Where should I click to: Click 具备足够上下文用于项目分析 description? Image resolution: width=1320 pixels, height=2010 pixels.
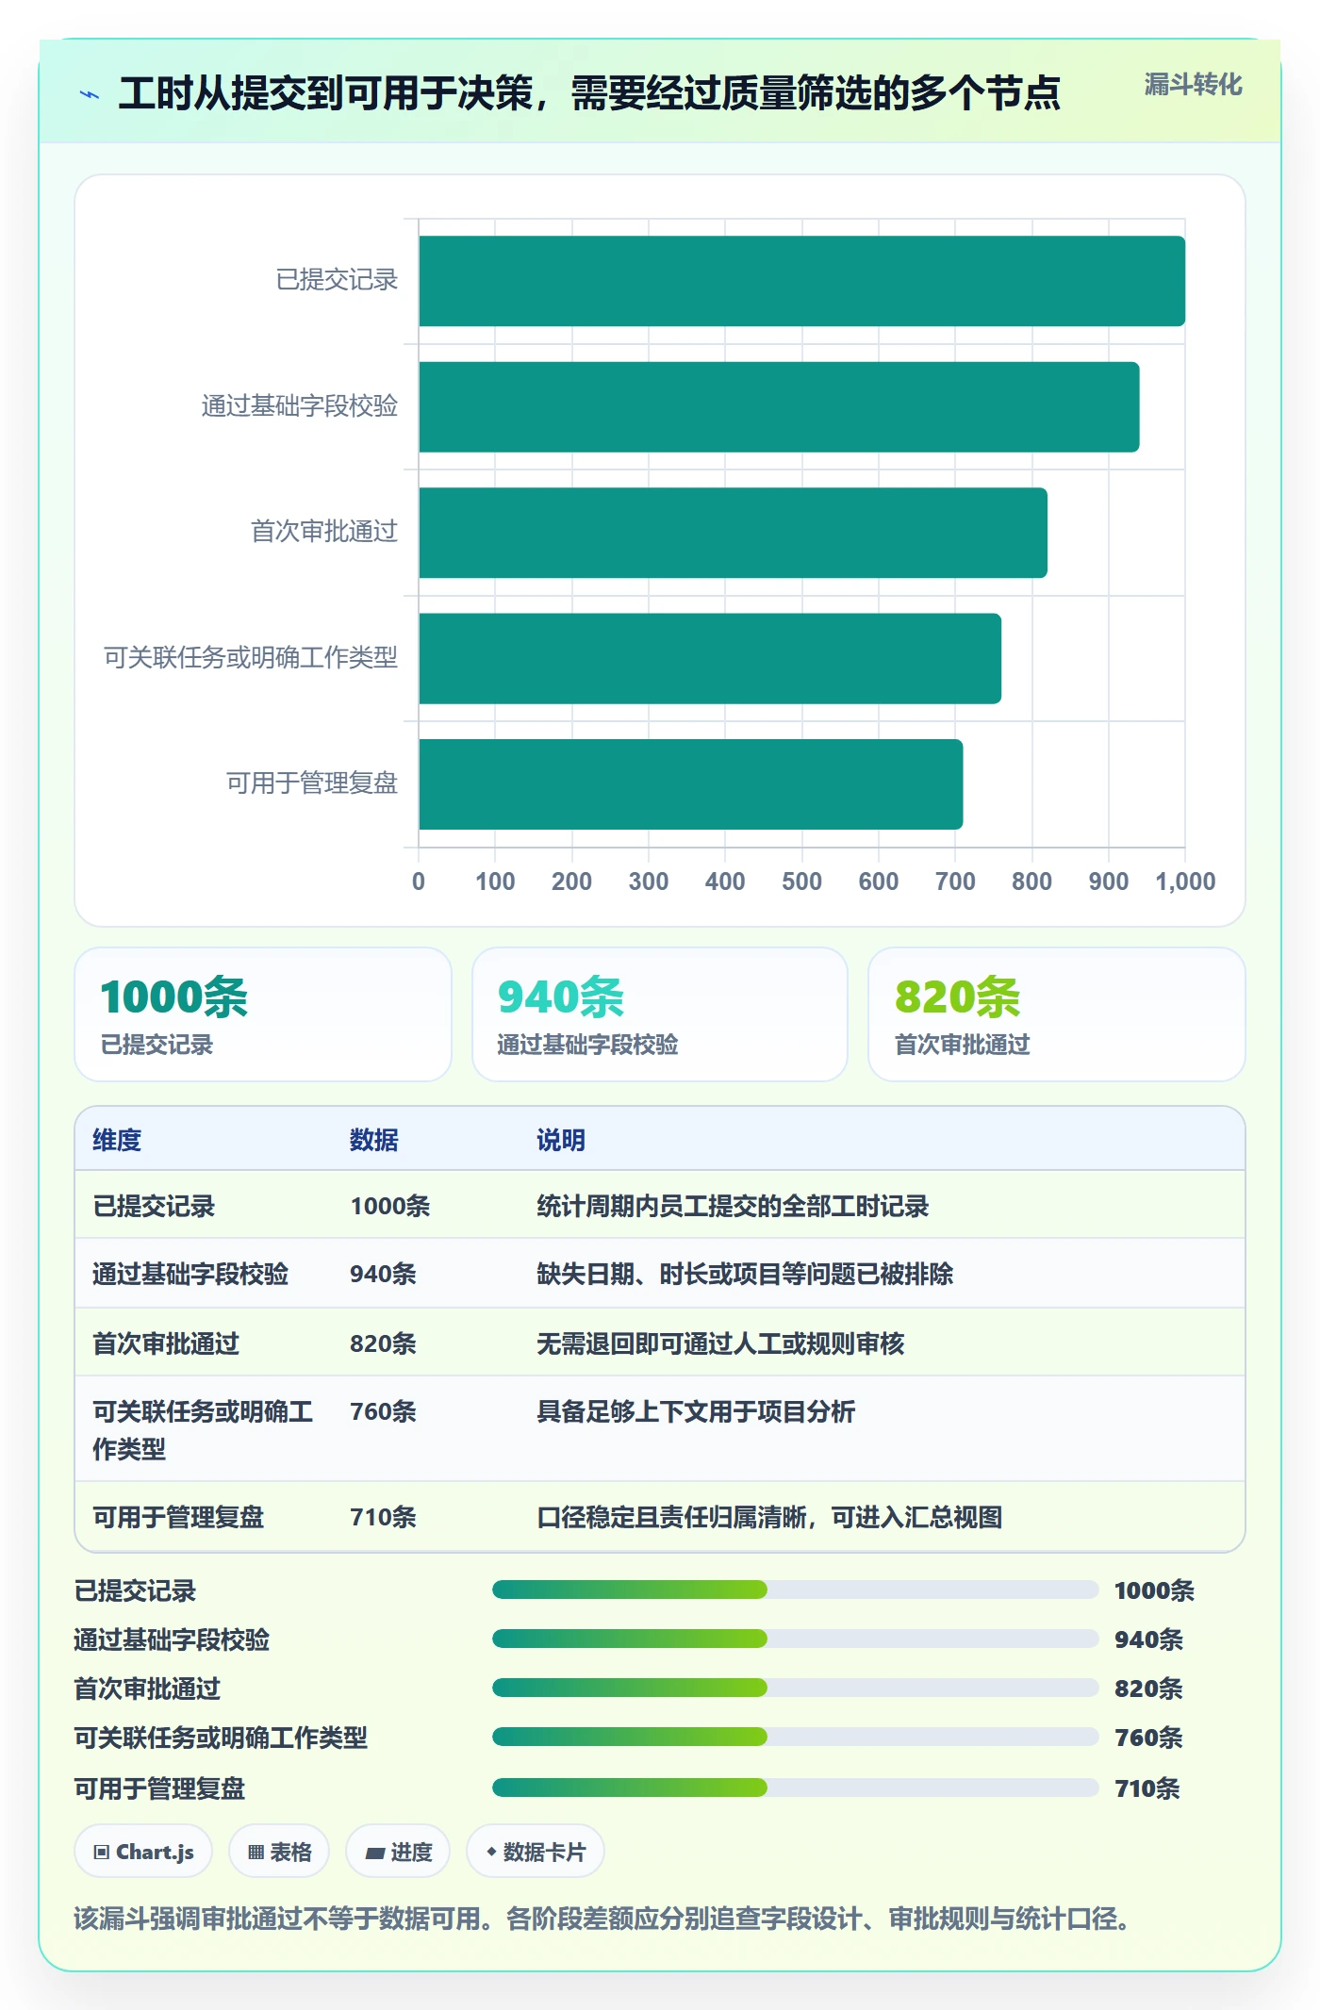[696, 1411]
